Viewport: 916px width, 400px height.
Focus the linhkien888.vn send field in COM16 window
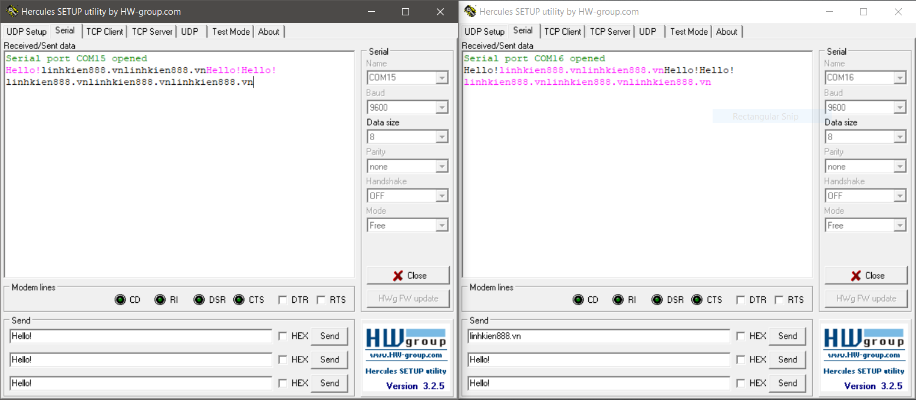[x=599, y=336]
